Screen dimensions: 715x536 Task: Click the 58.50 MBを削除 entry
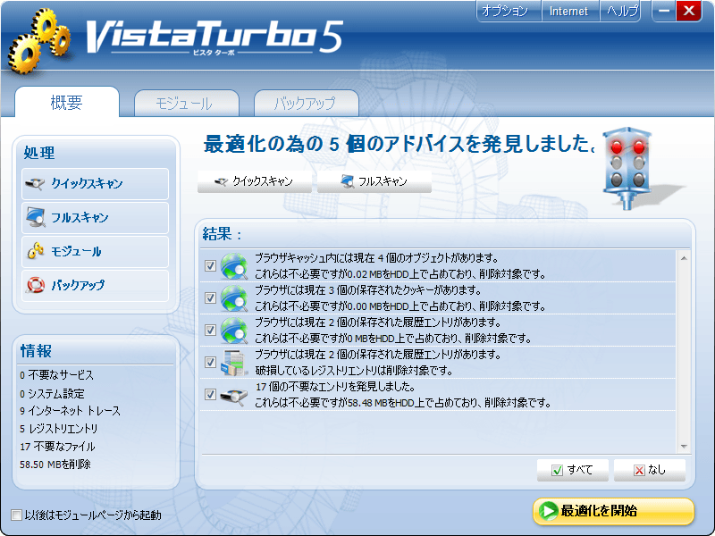pos(55,465)
